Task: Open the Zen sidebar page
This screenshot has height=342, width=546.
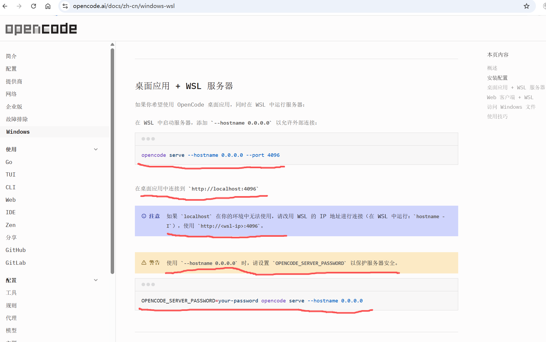Action: coord(10,225)
